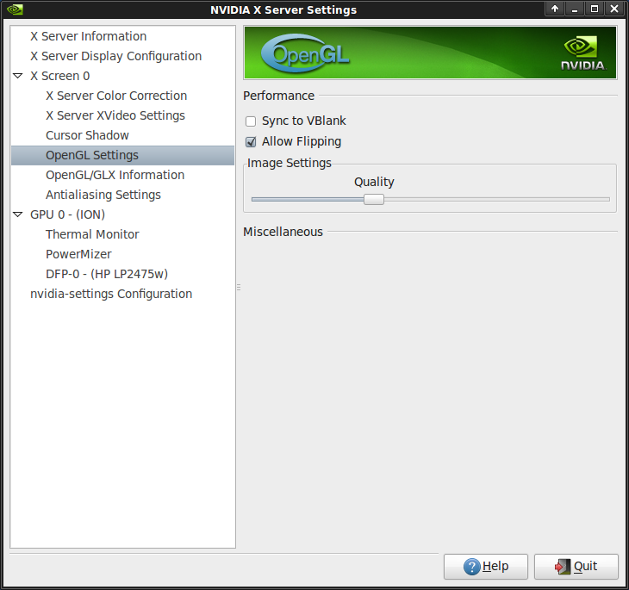The height and width of the screenshot is (590, 629).
Task: Click the window shade up-arrow button
Action: (555, 9)
